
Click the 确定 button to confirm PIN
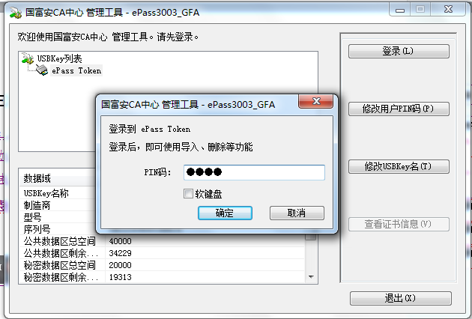pos(225,213)
